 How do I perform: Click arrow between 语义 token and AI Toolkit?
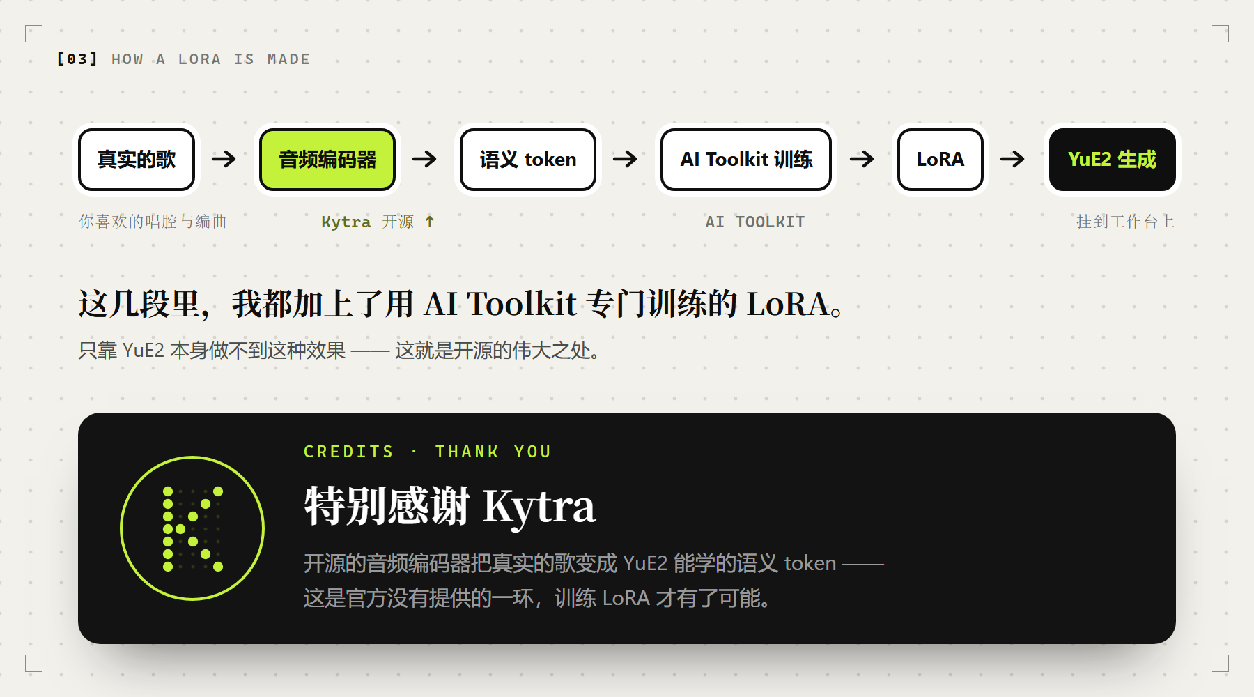625,160
